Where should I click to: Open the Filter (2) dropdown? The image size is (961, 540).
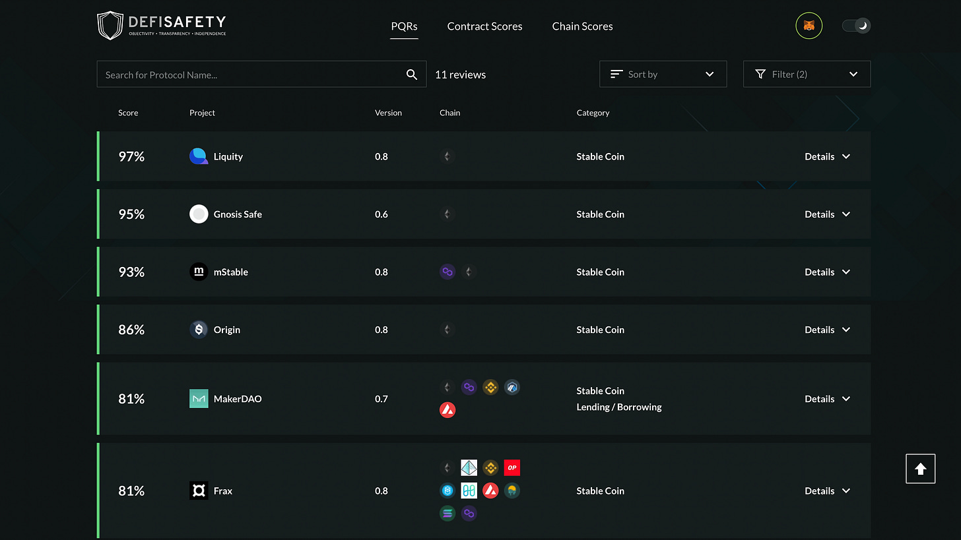pyautogui.click(x=807, y=74)
